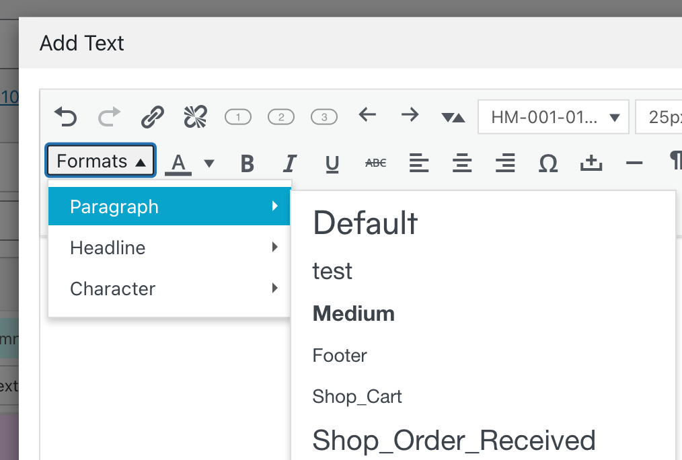Toggle Underline formatting

pyautogui.click(x=332, y=163)
